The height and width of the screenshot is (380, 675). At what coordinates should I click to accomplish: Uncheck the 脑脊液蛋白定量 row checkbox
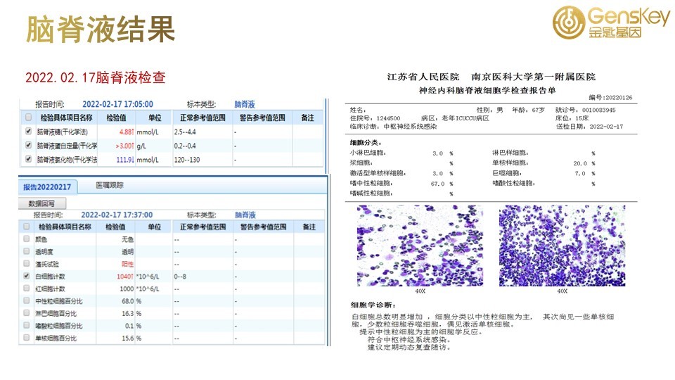coord(28,145)
